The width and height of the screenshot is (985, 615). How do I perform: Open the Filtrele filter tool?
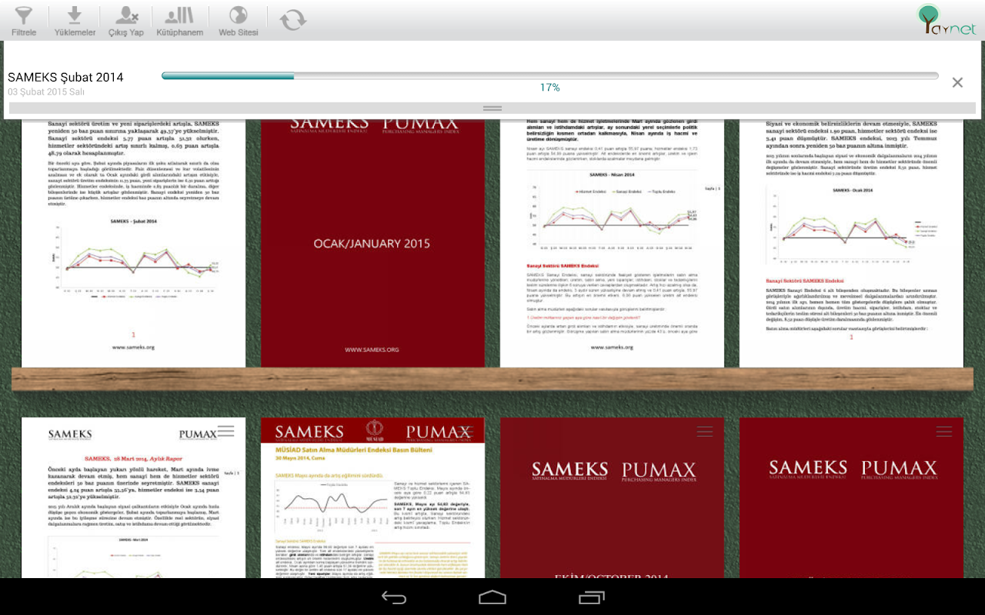tap(24, 21)
